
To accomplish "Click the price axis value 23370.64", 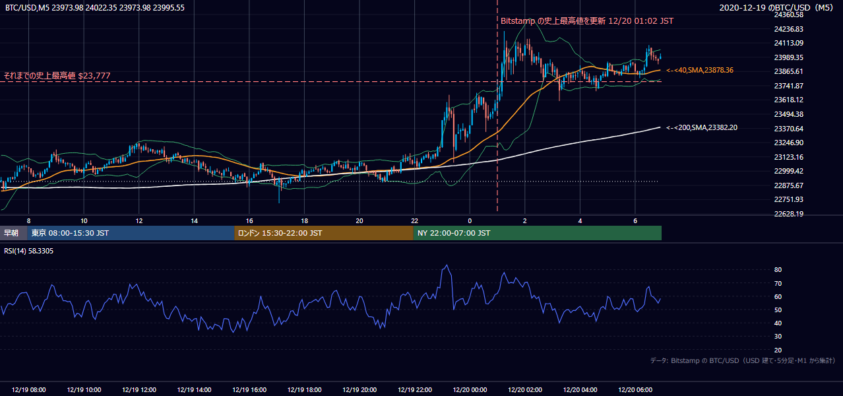I will click(788, 129).
